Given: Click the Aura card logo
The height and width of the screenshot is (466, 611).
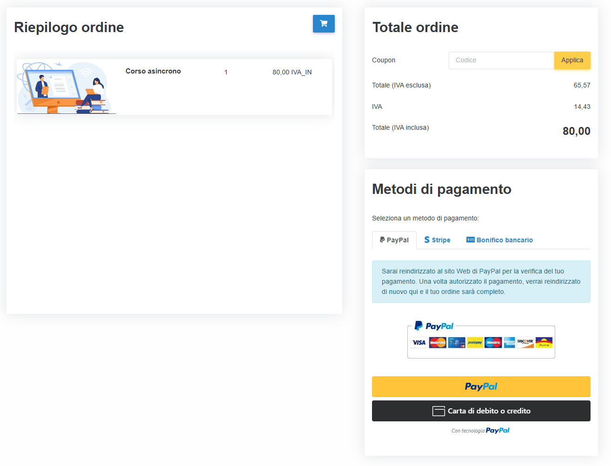Looking at the screenshot, I should pyautogui.click(x=544, y=343).
